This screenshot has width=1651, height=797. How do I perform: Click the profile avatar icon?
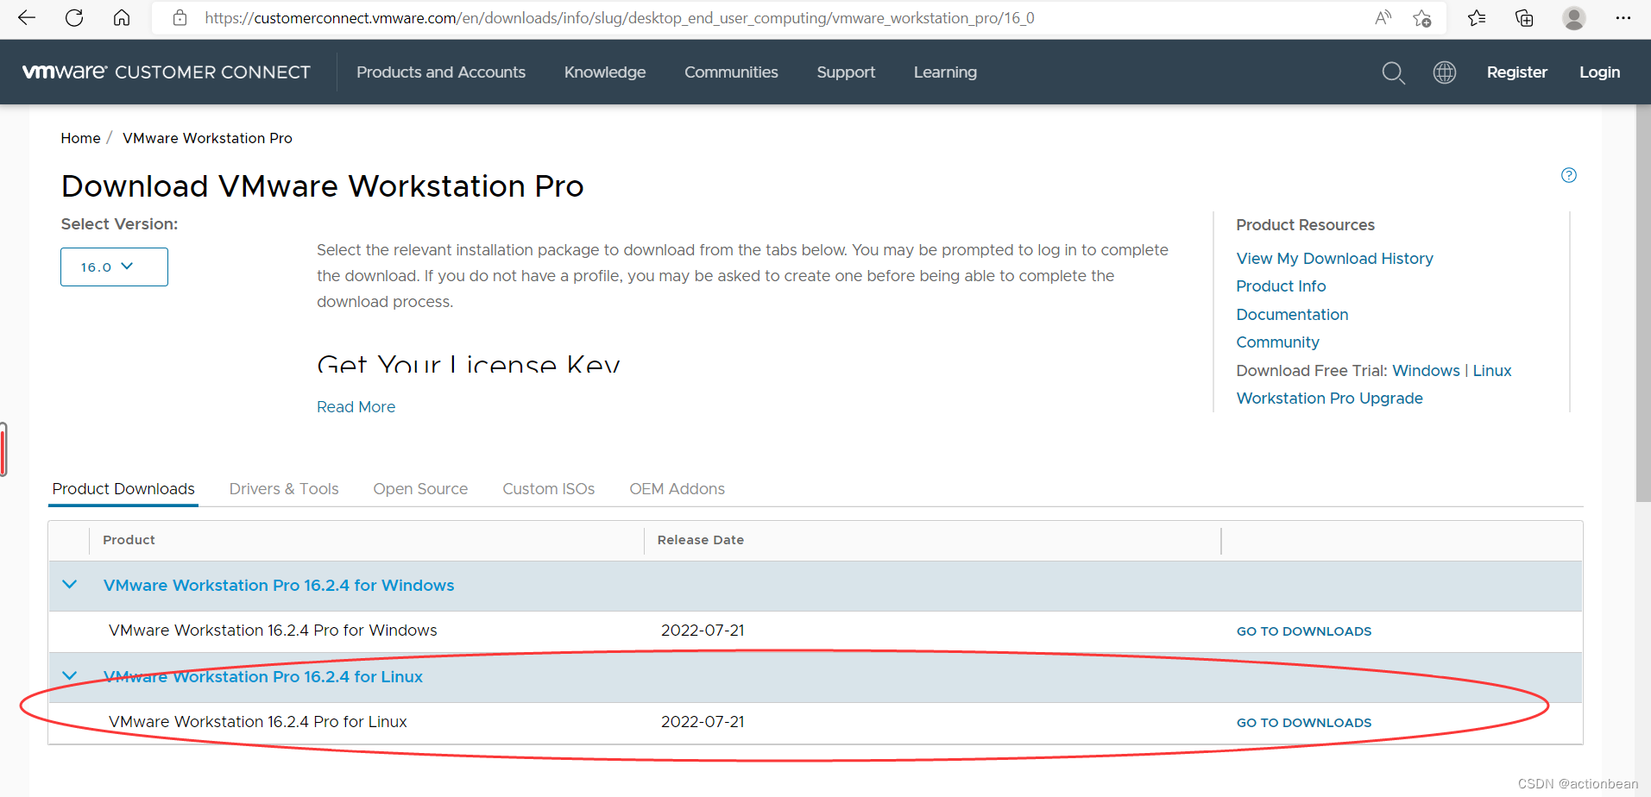(1573, 17)
